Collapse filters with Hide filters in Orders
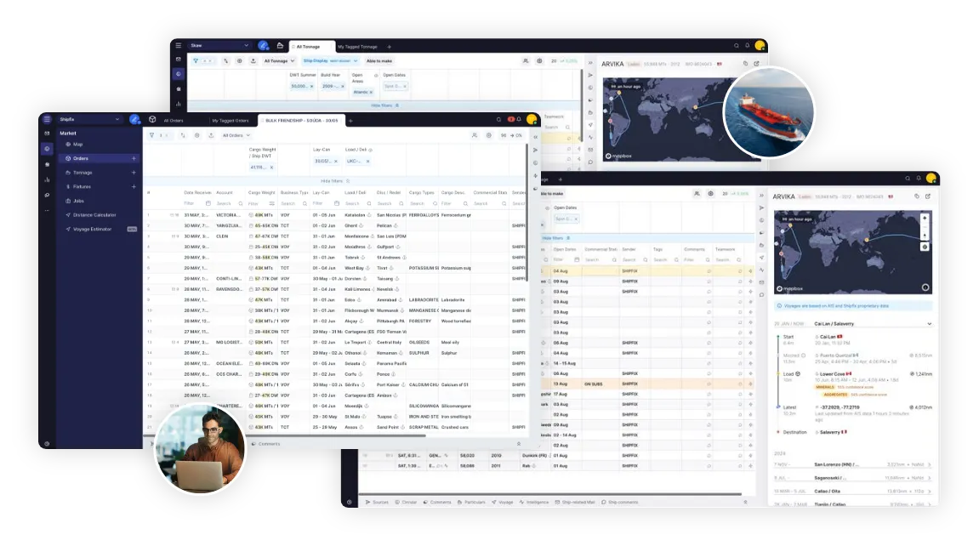The height and width of the screenshot is (546, 979). coord(333,181)
